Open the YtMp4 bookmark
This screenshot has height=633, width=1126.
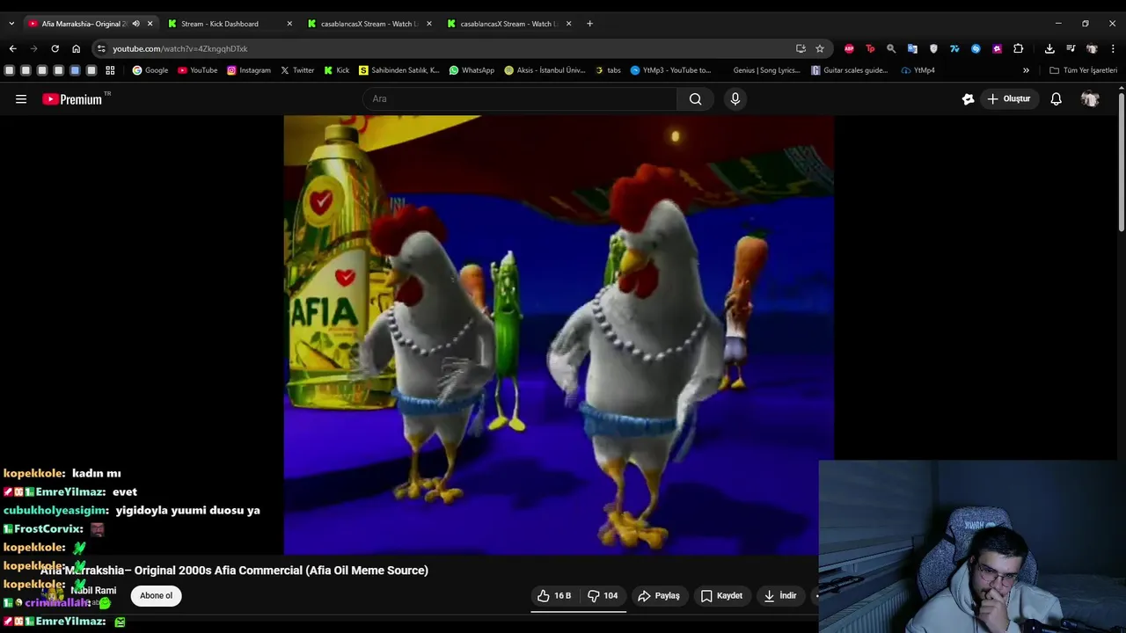pos(918,70)
